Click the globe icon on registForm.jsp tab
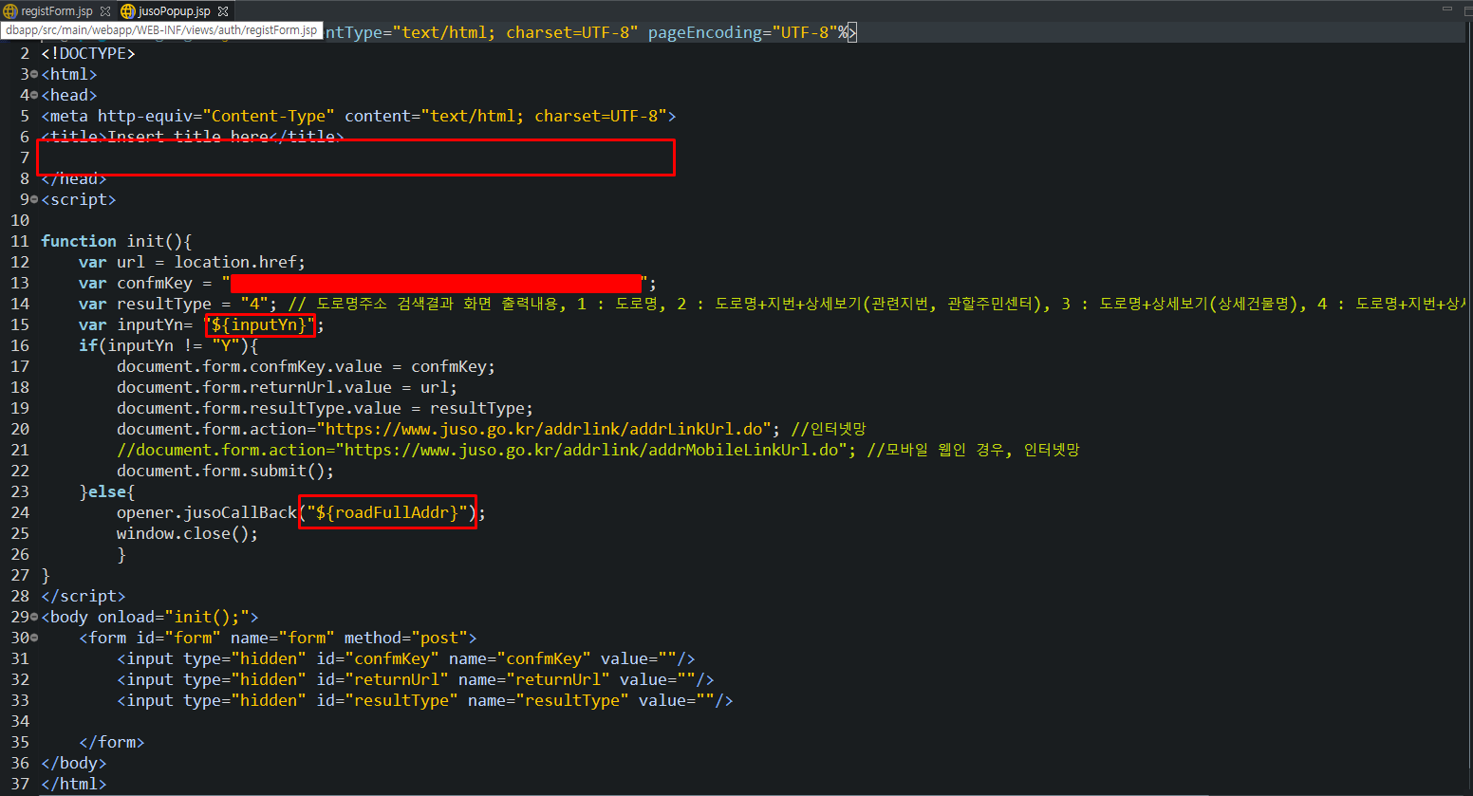This screenshot has width=1473, height=796. pyautogui.click(x=10, y=11)
